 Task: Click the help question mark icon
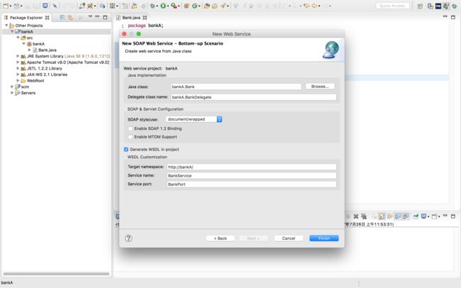128,238
